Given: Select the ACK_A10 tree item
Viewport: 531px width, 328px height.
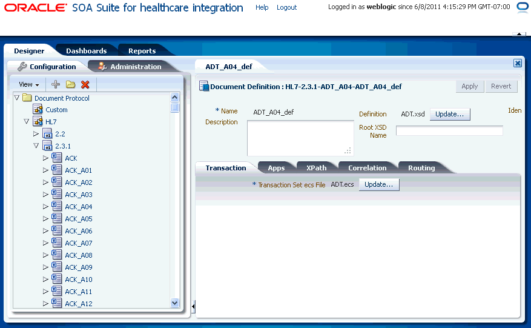Looking at the screenshot, I should click(x=79, y=279).
